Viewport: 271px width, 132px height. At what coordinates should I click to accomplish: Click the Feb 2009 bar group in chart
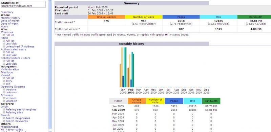(x=131, y=70)
